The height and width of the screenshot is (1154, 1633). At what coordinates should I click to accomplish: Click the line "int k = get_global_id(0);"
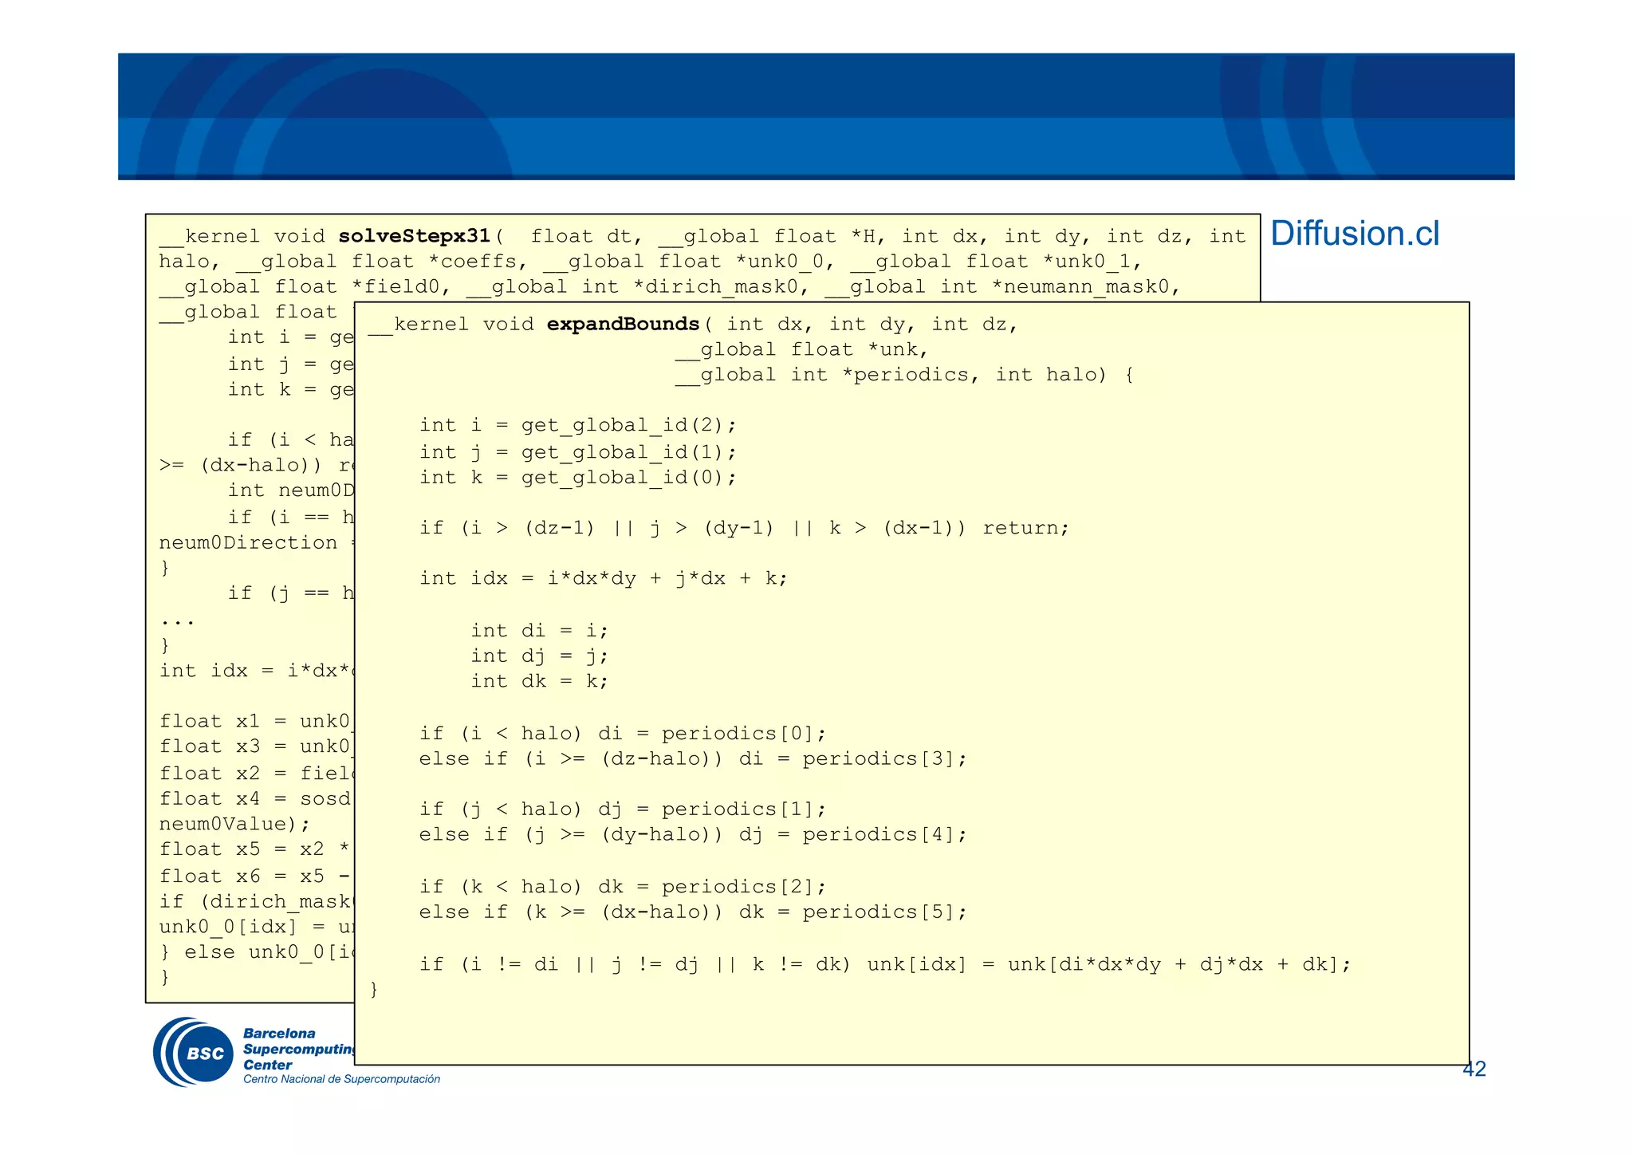click(578, 477)
